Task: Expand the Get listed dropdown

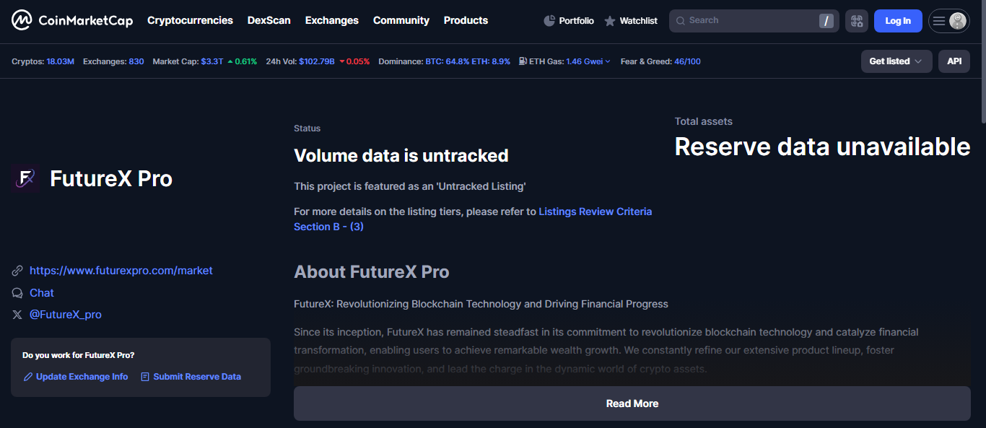Action: [896, 61]
